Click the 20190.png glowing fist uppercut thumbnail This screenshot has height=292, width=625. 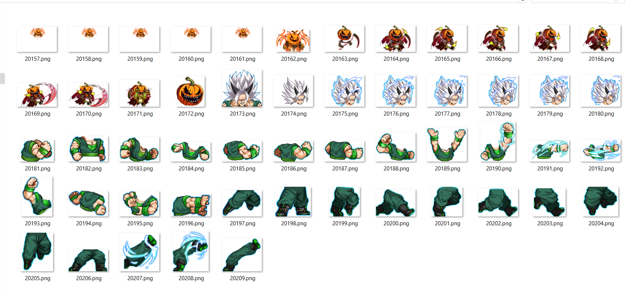(498, 142)
